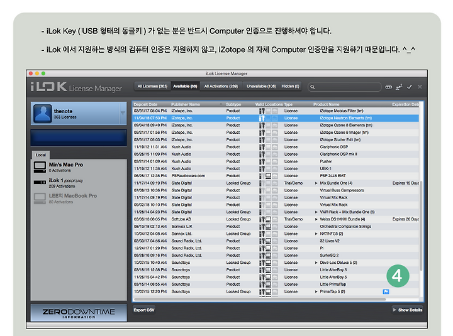Click valid locations icon on Pi row
This screenshot has width=453, height=336.
269,248
